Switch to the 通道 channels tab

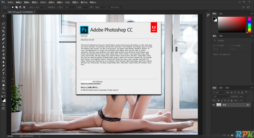click(x=221, y=88)
